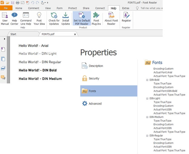Open the Pages thumbnail side panel
The image size is (189, 154).
[x=3, y=59]
